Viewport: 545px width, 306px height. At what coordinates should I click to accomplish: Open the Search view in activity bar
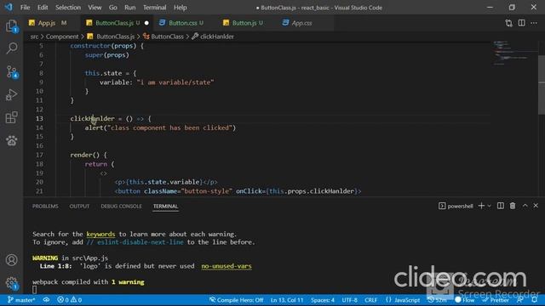(x=11, y=48)
